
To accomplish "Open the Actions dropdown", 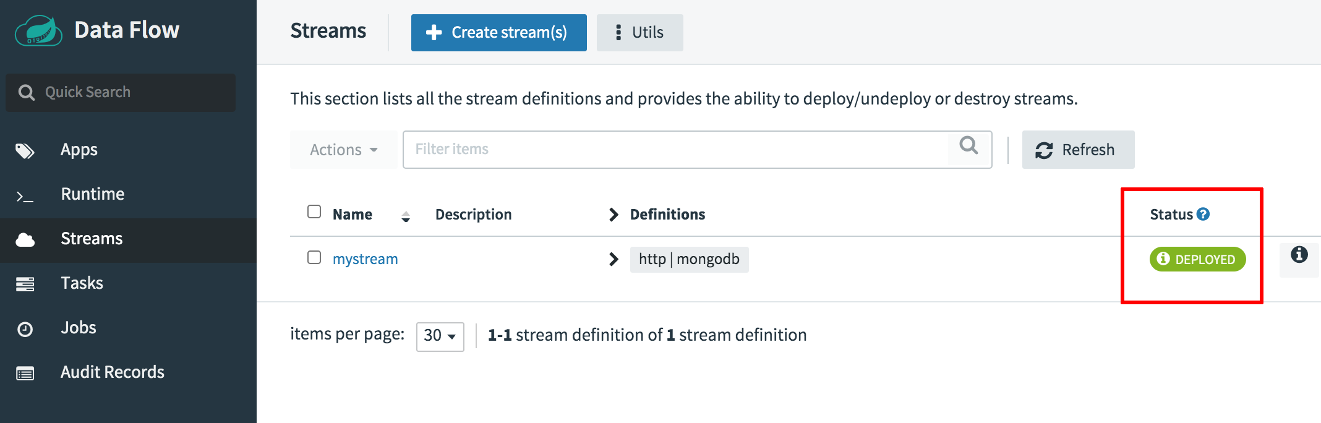I will click(343, 150).
